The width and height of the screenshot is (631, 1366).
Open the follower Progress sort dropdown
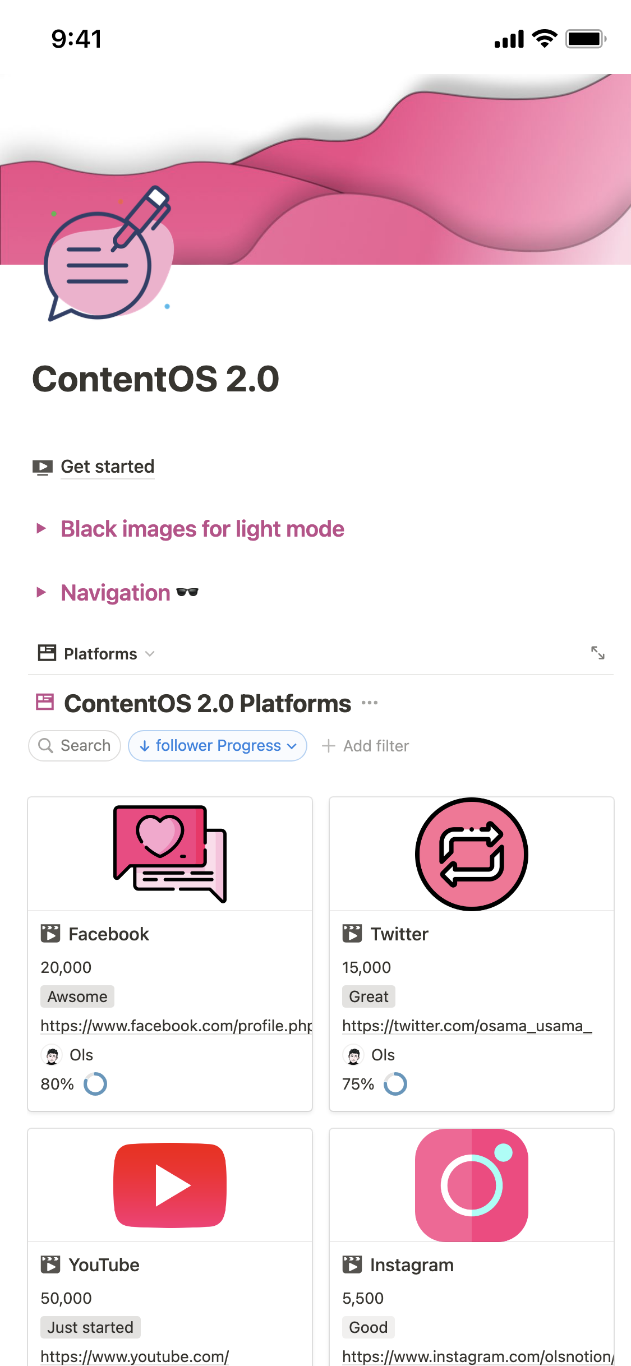217,746
